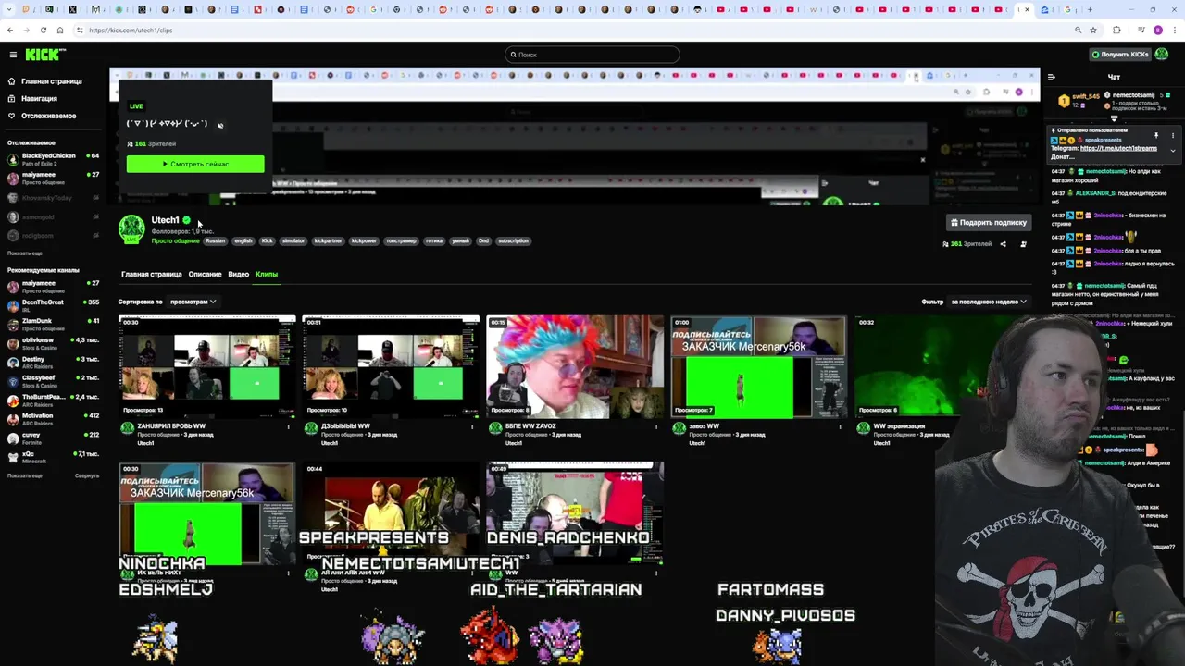Screen dimensions: 1185x666
Task: Click Показать еще under followed channels
Action: (x=25, y=253)
